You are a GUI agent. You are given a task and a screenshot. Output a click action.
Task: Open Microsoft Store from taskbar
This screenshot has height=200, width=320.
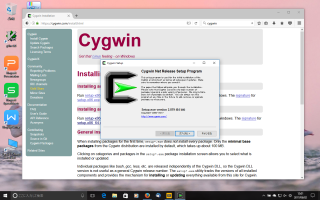click(125, 195)
